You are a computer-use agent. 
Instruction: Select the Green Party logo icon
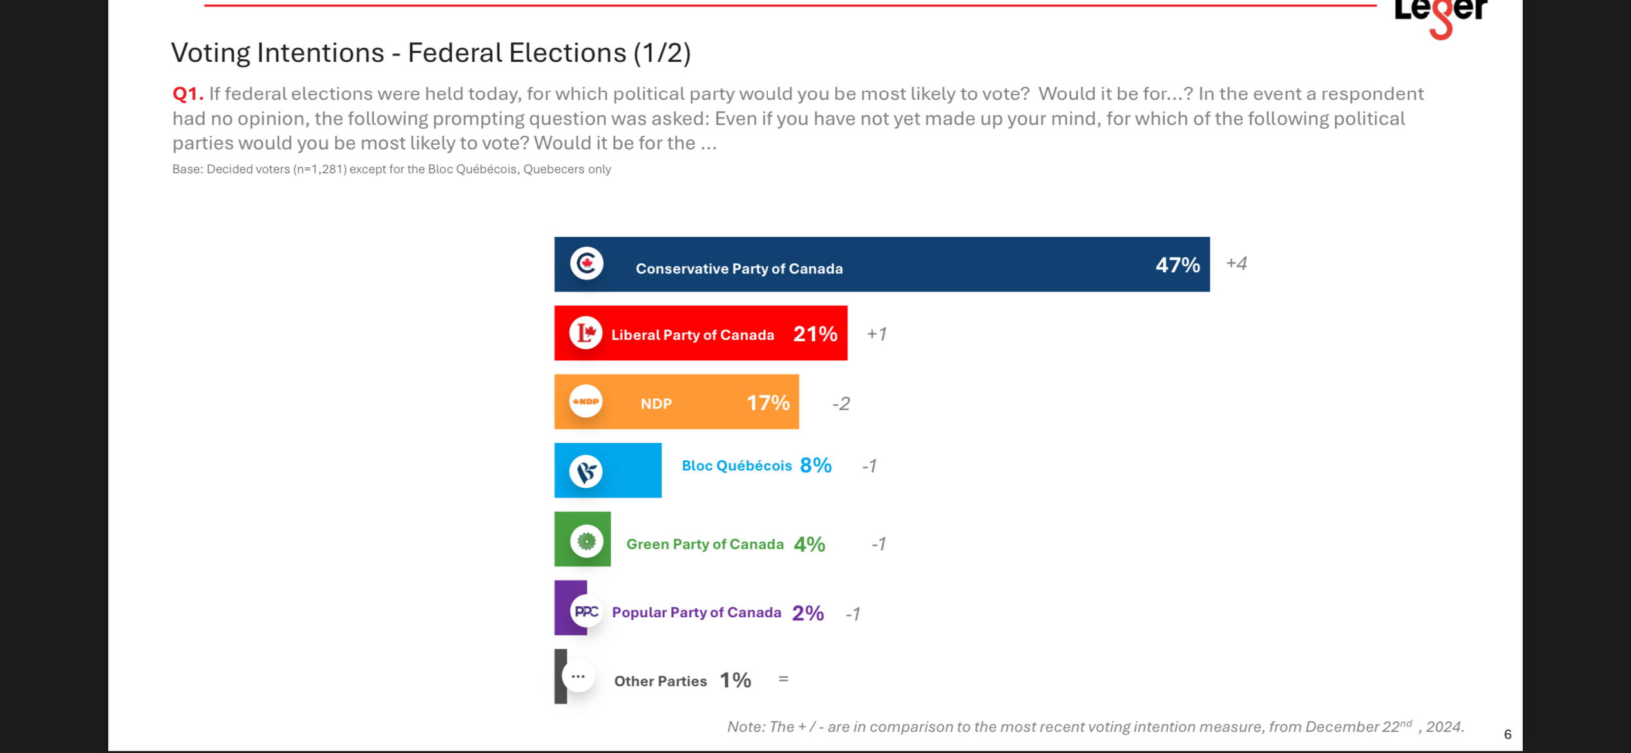[x=586, y=541]
